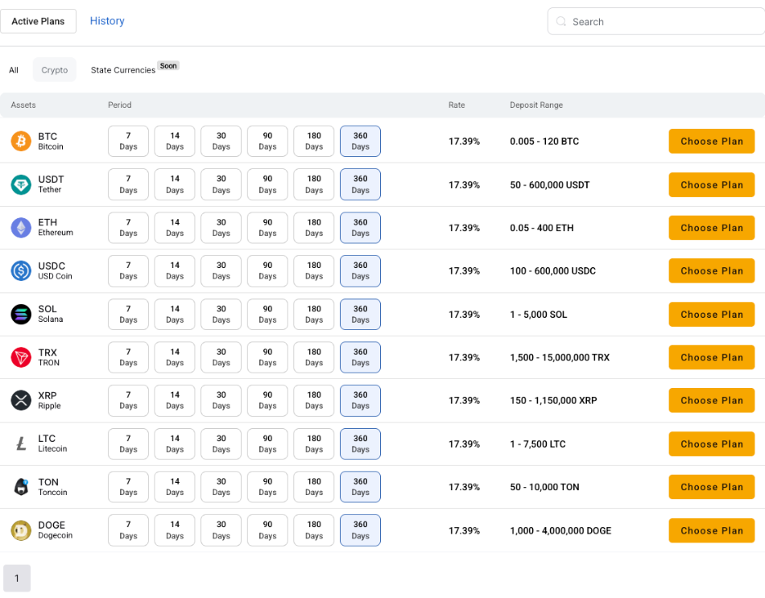Select 180 Days period for DOGE

[314, 530]
